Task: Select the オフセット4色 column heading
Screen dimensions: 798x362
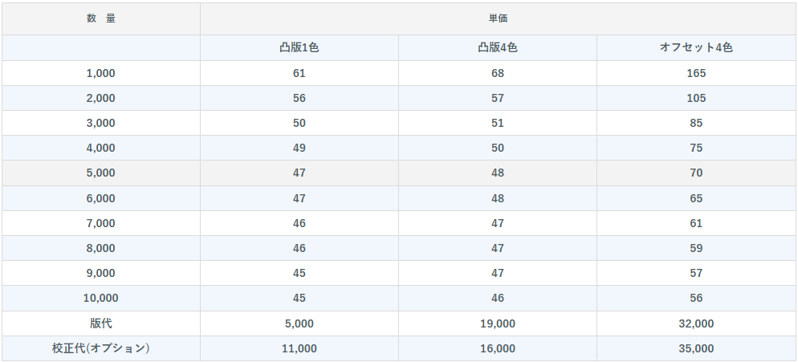Action: click(x=696, y=47)
